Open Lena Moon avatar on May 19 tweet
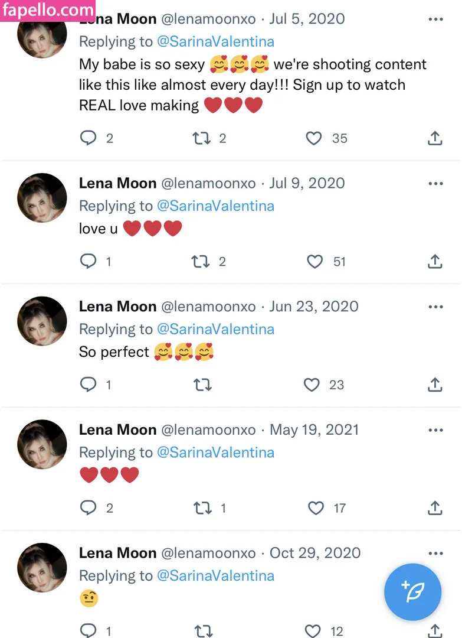 click(42, 444)
